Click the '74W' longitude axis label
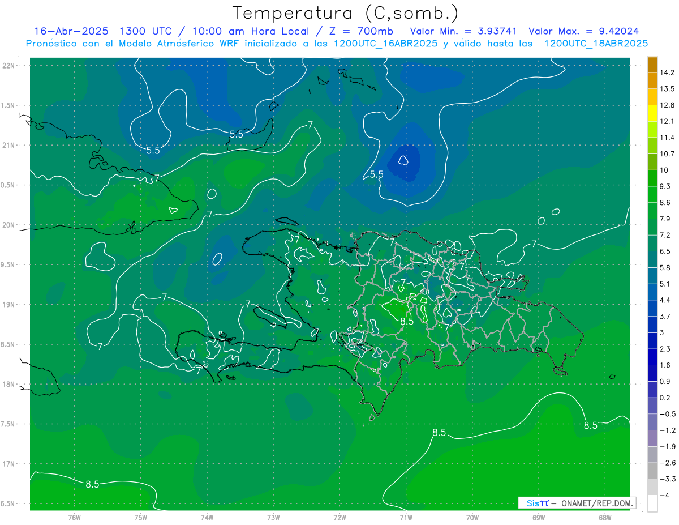Screen dimensions: 679x525 [207, 518]
